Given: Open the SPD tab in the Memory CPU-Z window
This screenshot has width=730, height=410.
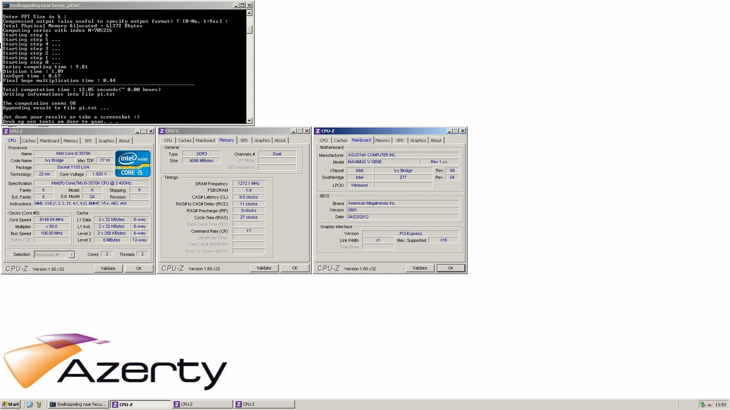Looking at the screenshot, I should tap(244, 140).
